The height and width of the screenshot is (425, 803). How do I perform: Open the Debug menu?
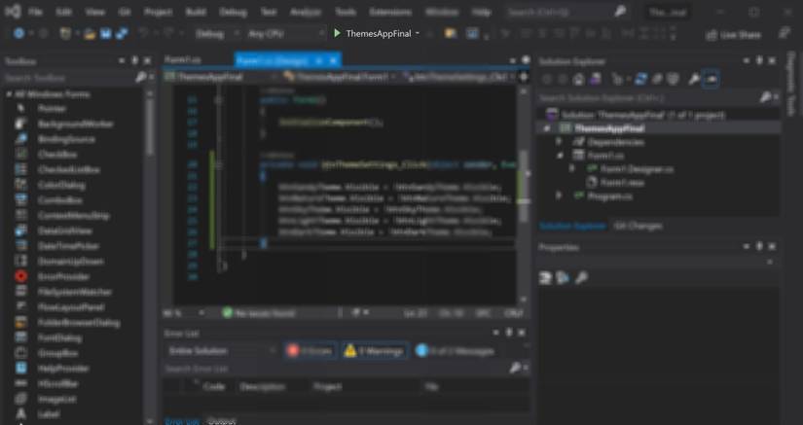233,12
